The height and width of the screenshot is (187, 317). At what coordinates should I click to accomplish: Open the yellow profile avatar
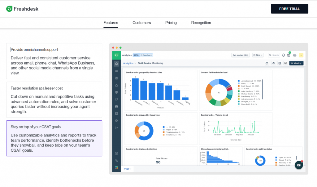301,55
